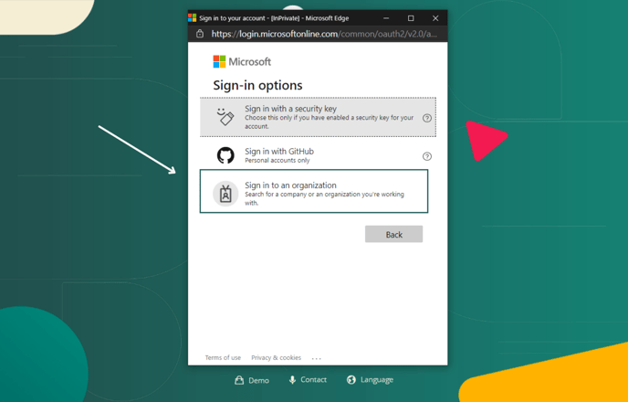Click the GitHub octocat logo
The height and width of the screenshot is (402, 628).
(x=225, y=155)
